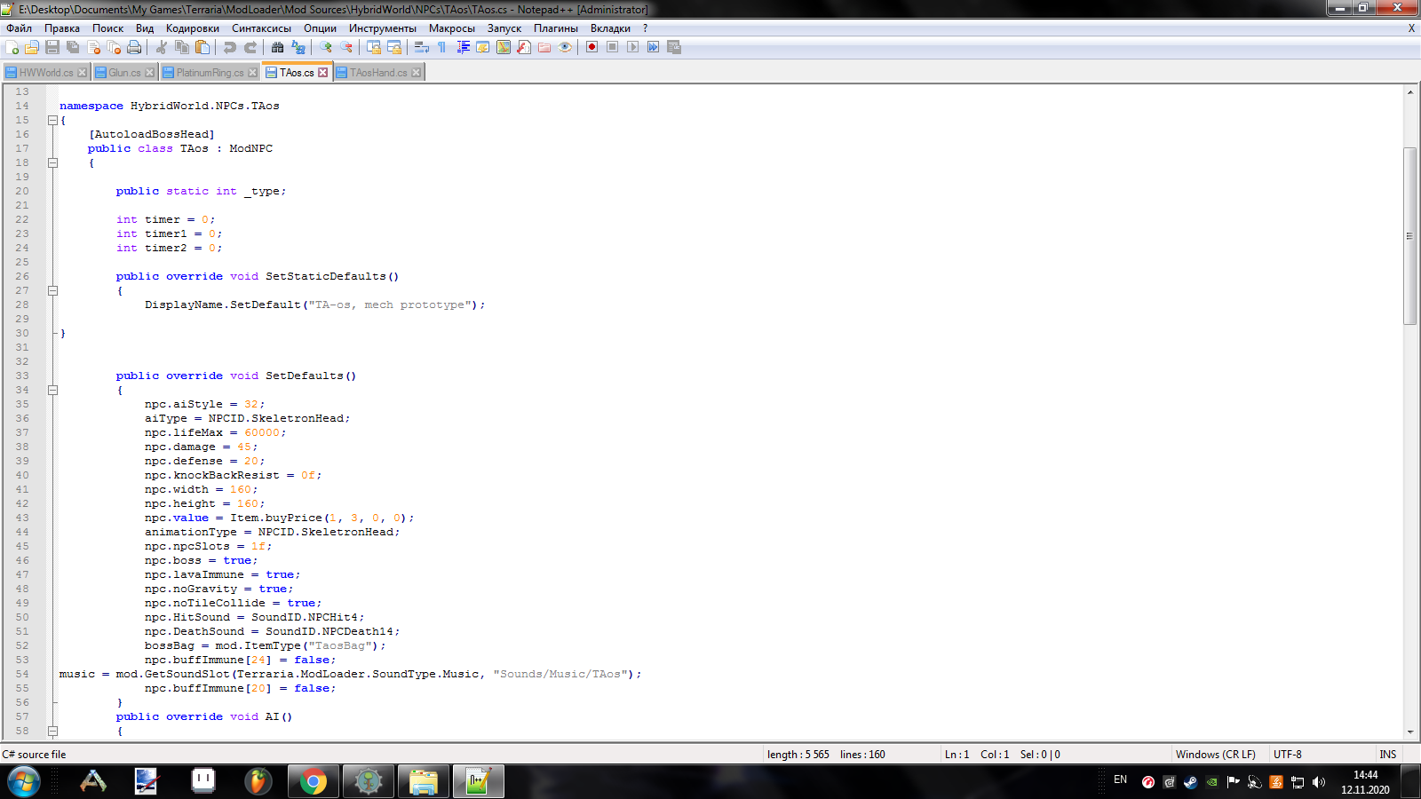The width and height of the screenshot is (1421, 799).
Task: Open line ending selector Windows (CR LF)
Action: coord(1216,755)
